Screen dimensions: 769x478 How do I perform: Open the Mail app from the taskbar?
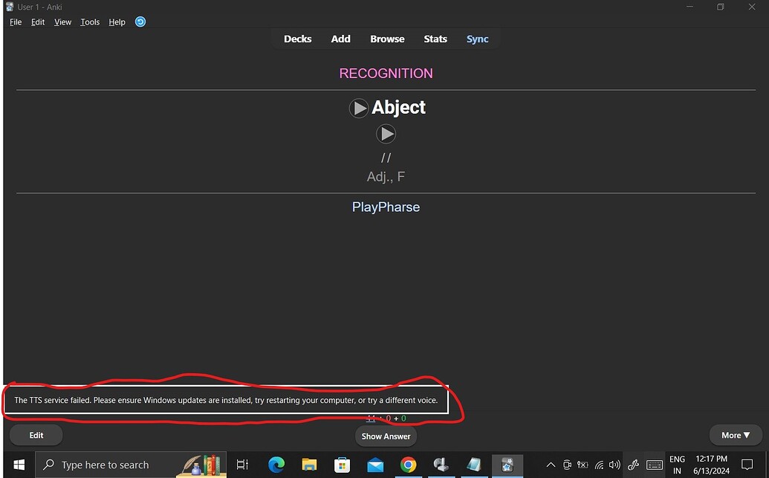(x=375, y=465)
